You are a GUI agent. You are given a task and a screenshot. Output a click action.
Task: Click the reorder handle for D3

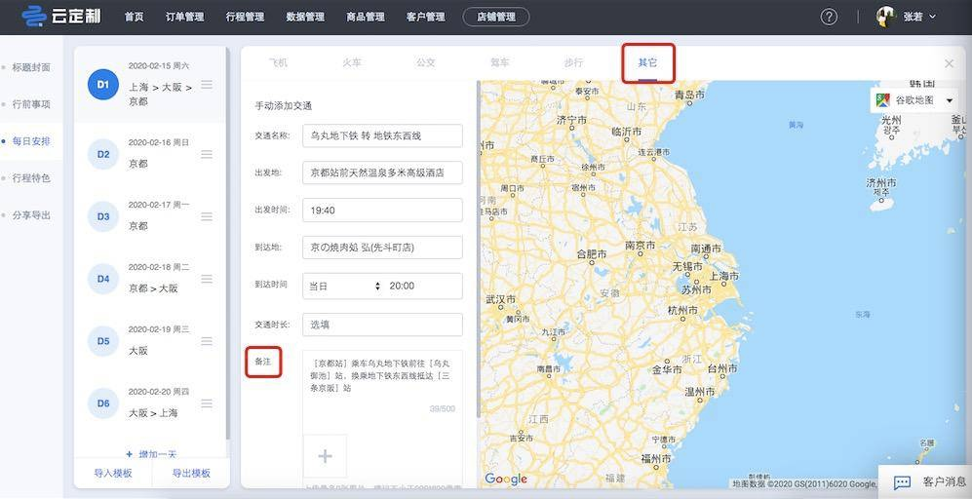[207, 216]
